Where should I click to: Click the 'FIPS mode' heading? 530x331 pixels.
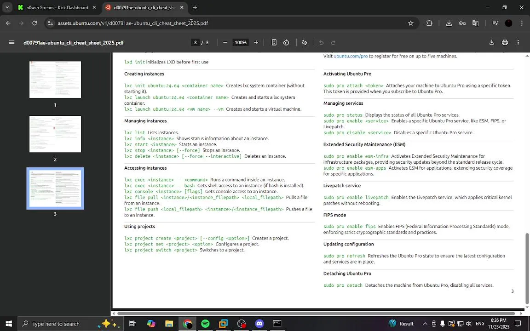pyautogui.click(x=334, y=215)
